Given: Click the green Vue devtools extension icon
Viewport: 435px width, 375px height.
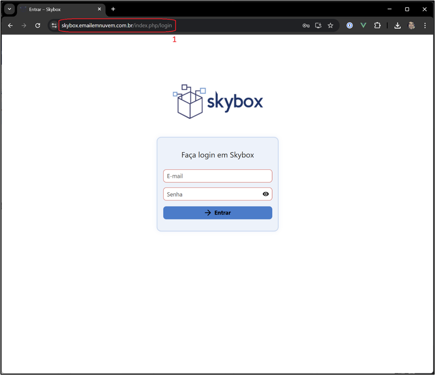Looking at the screenshot, I should click(x=363, y=26).
